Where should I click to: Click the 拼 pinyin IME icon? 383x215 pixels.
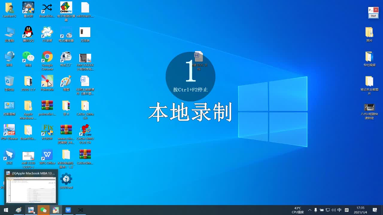346,210
